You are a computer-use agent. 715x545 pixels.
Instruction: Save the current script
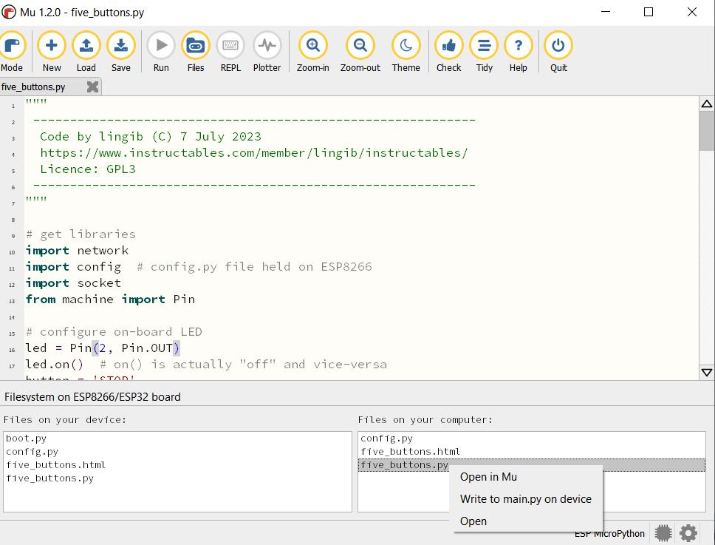[121, 46]
